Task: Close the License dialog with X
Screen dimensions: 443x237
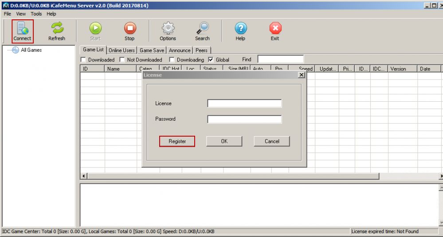Action: (x=302, y=75)
